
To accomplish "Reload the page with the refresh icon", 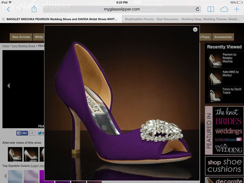I will [197, 9].
